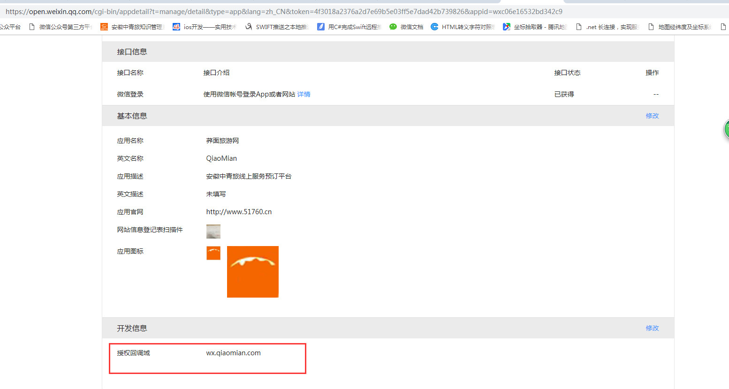Open the 微信公众号第三方平台 bookmark
The height and width of the screenshot is (389, 729).
[x=61, y=27]
